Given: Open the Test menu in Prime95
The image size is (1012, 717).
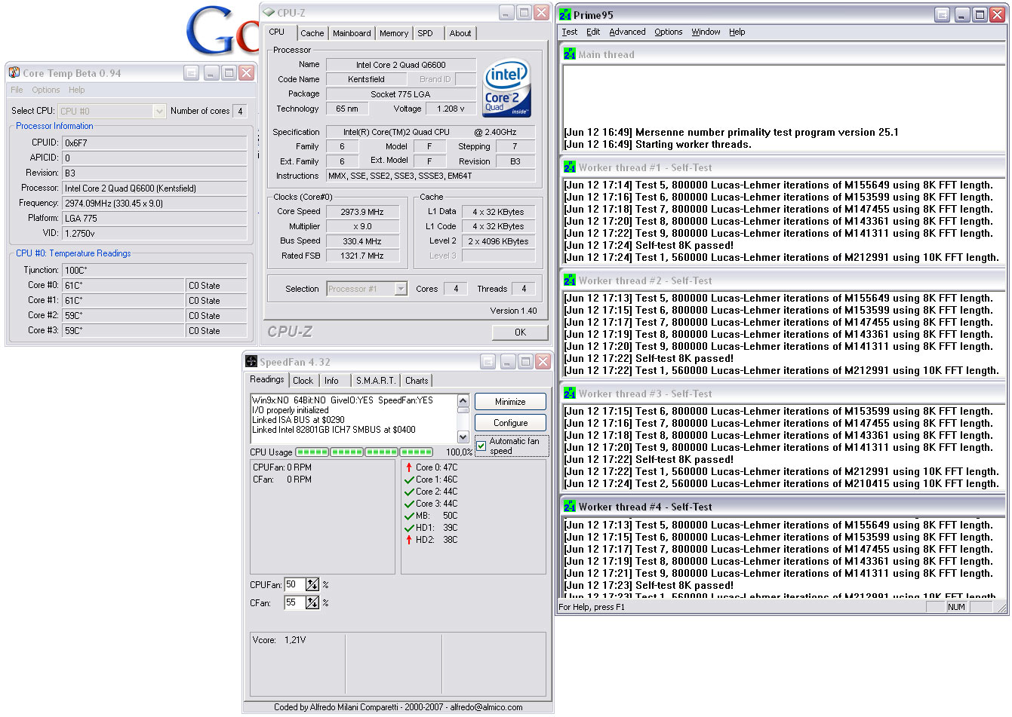Looking at the screenshot, I should (x=570, y=32).
